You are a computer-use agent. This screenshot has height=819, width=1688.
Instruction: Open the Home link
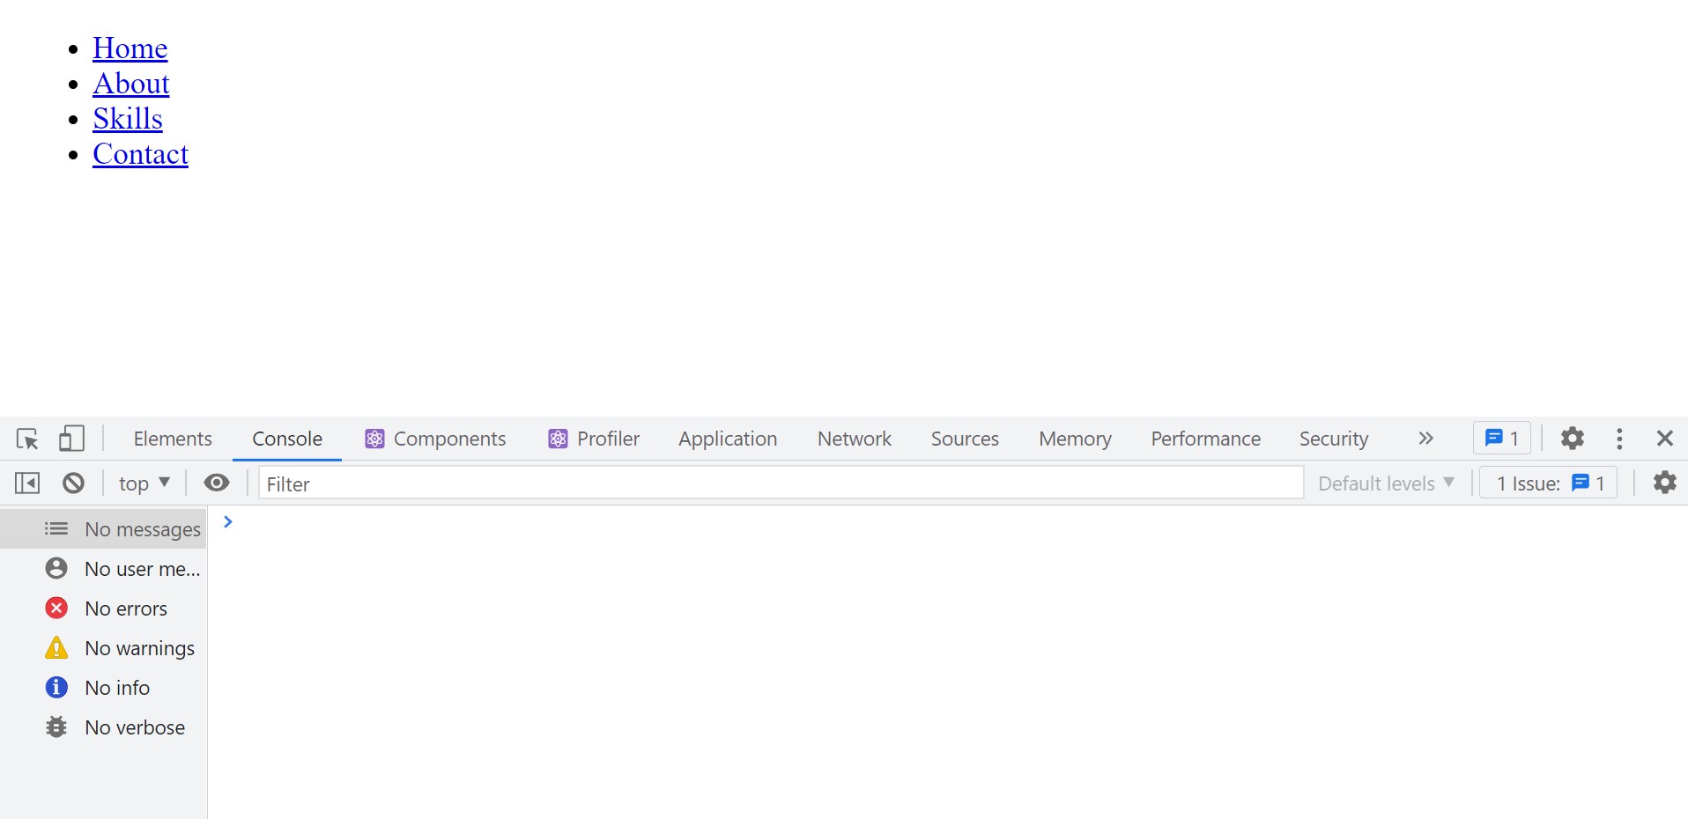(130, 48)
